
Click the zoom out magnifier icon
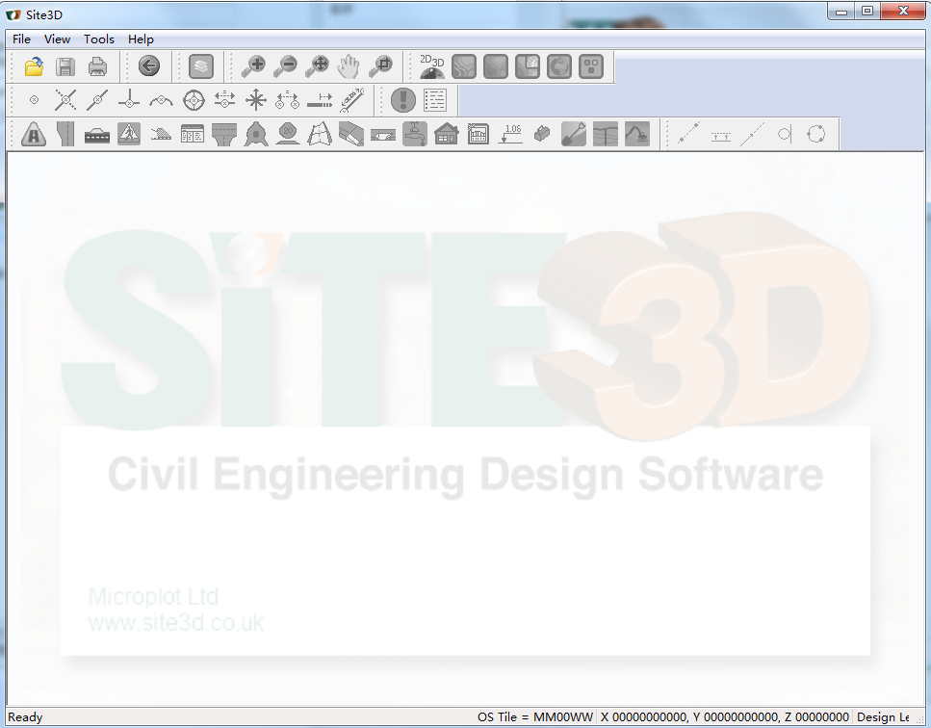coord(285,65)
